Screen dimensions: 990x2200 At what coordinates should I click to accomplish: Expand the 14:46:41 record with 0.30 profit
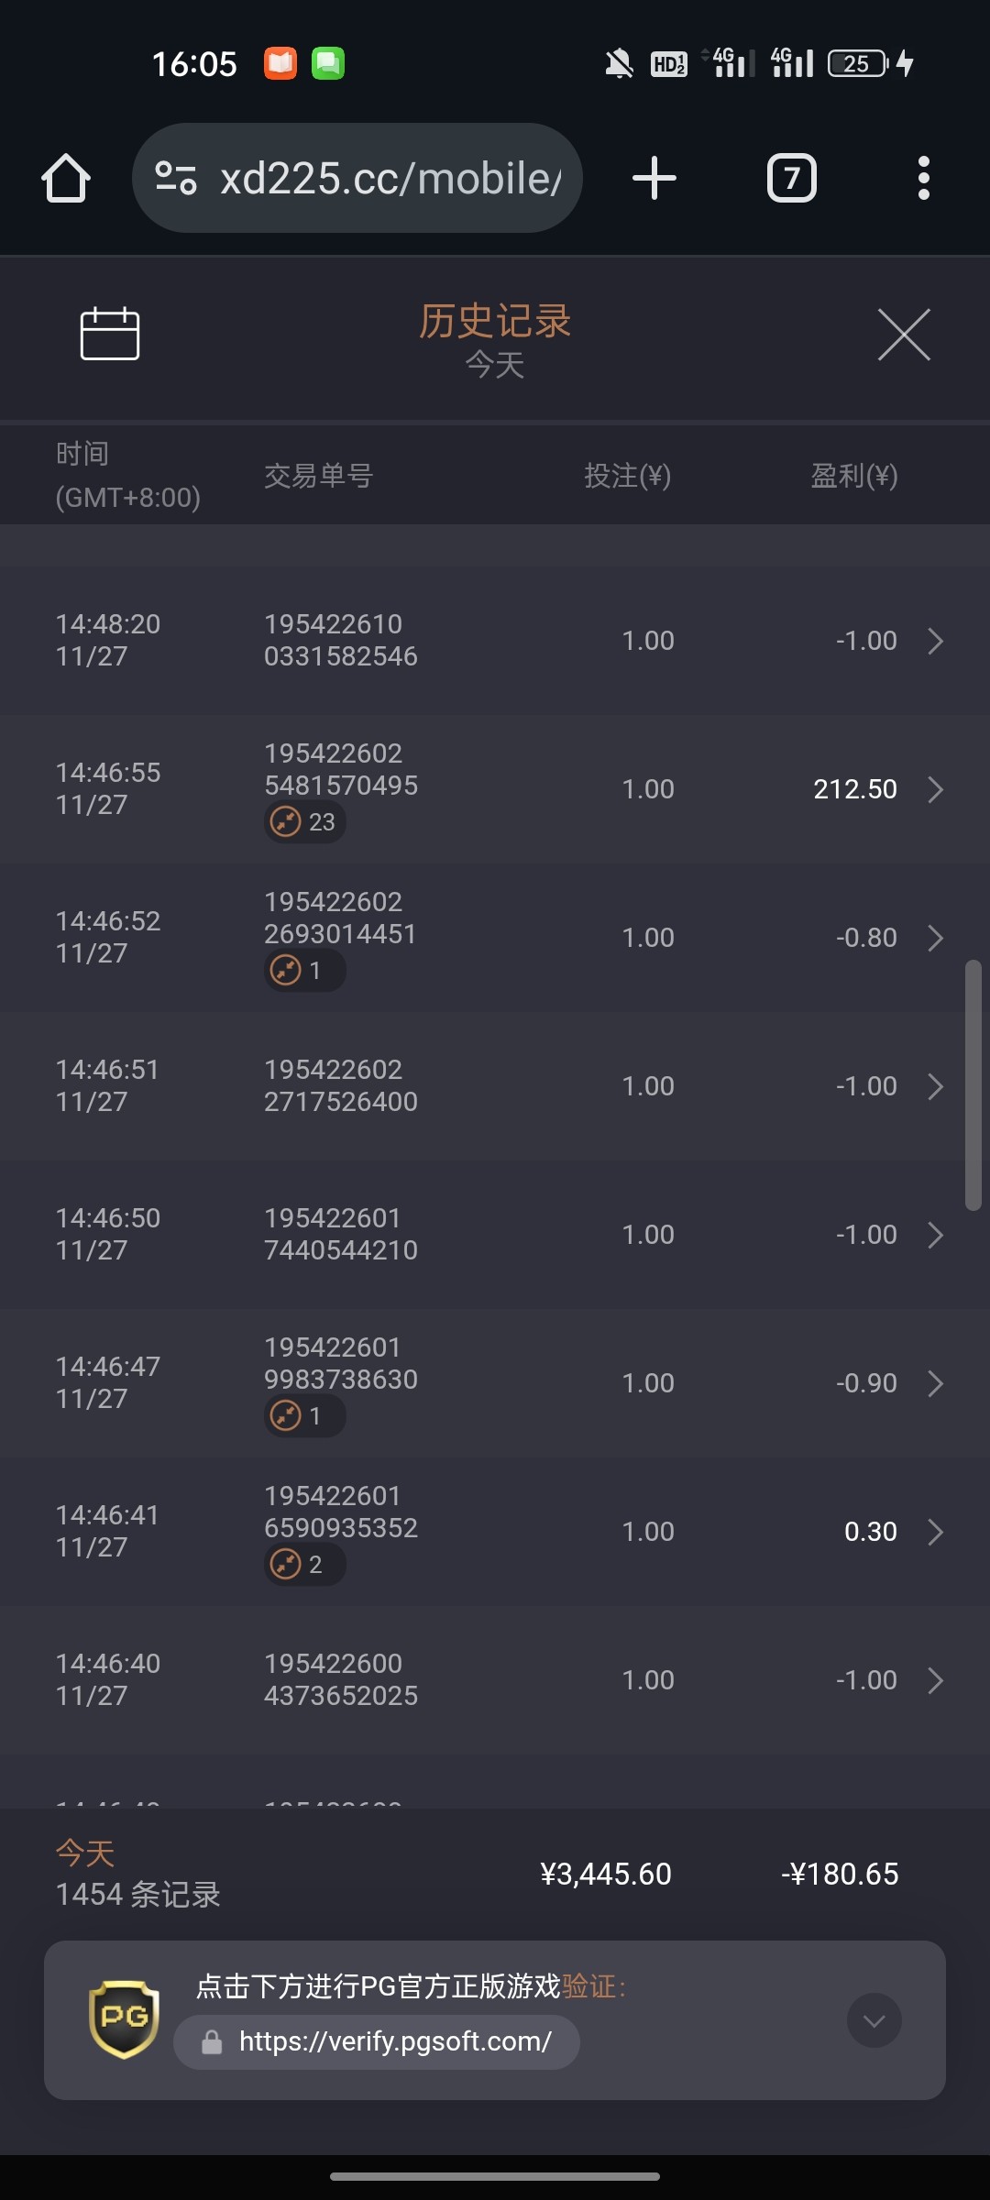coord(935,1532)
